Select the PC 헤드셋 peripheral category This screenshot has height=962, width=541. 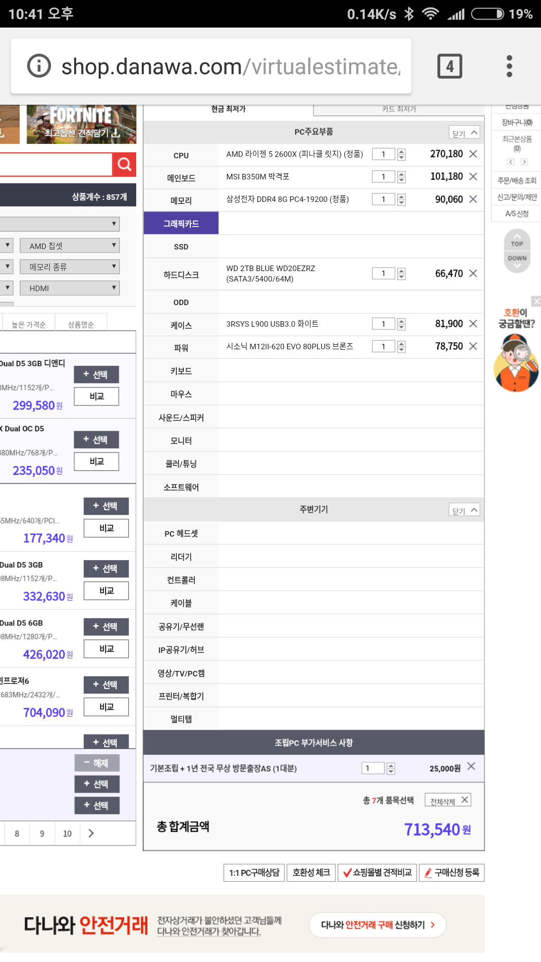pyautogui.click(x=181, y=534)
